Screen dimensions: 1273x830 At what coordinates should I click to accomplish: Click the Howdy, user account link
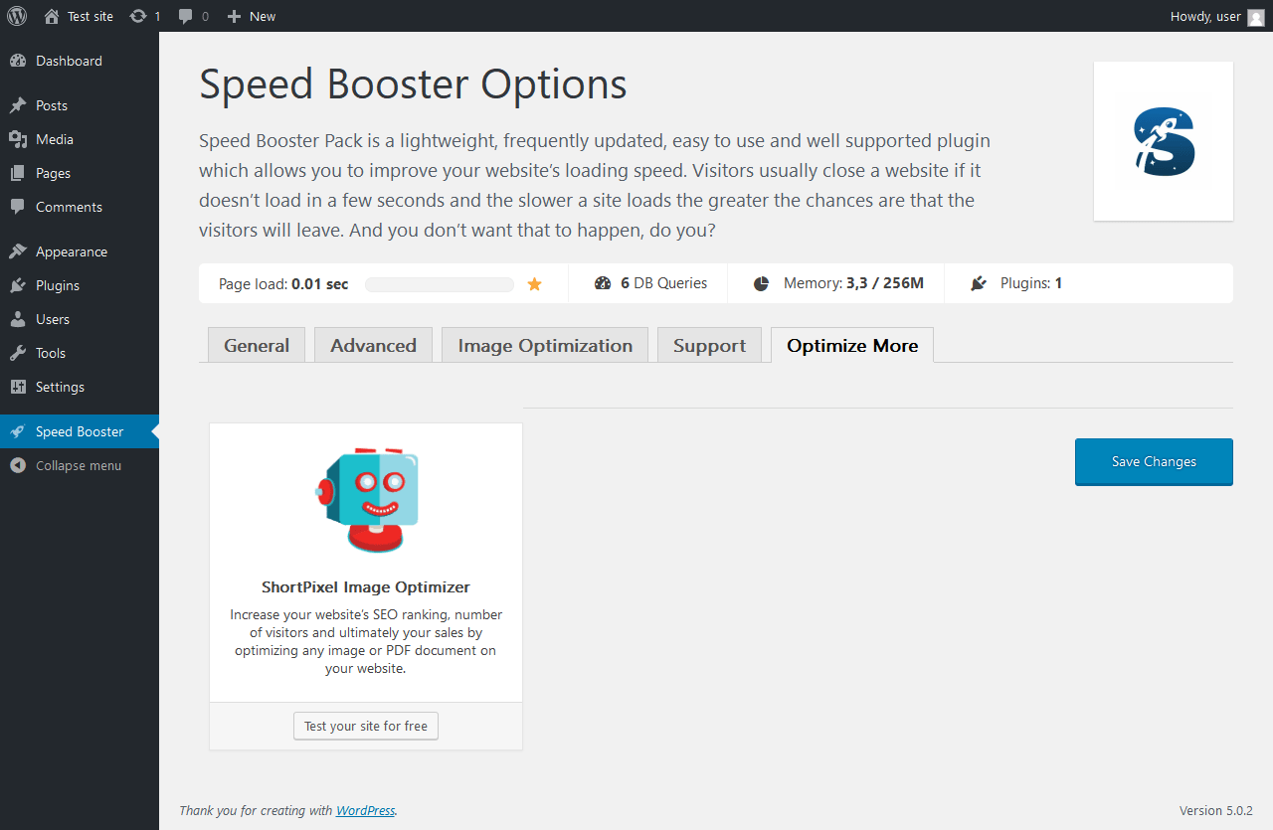click(1217, 16)
